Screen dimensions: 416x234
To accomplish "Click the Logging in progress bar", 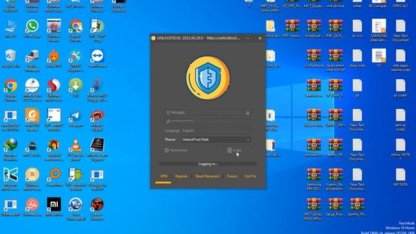I will point(208,164).
